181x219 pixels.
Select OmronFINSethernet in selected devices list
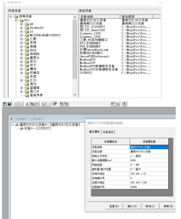(94, 56)
